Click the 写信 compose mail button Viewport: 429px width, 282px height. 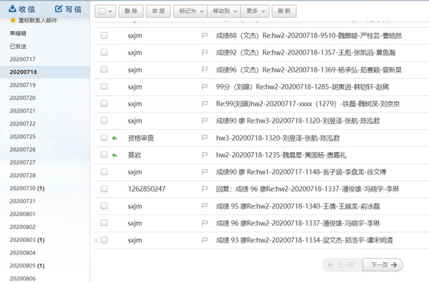tap(68, 9)
